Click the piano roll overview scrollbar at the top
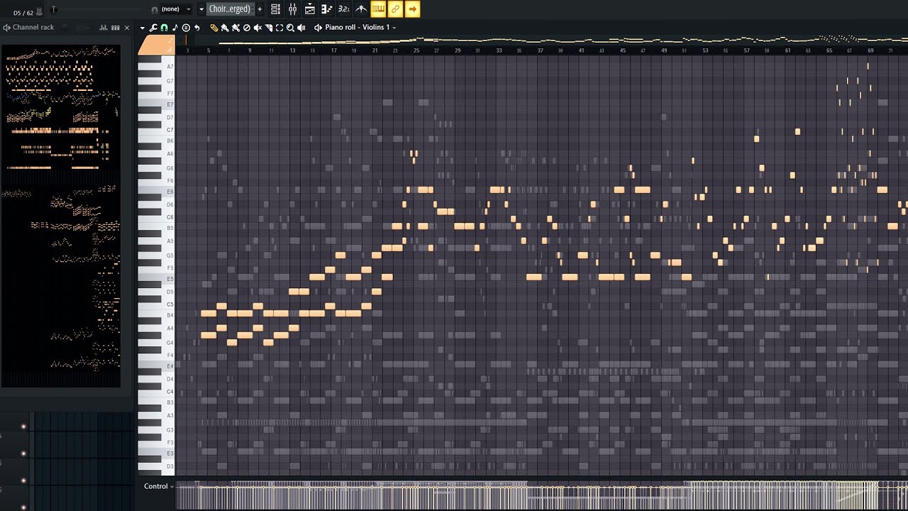908x511 pixels. click(x=541, y=40)
